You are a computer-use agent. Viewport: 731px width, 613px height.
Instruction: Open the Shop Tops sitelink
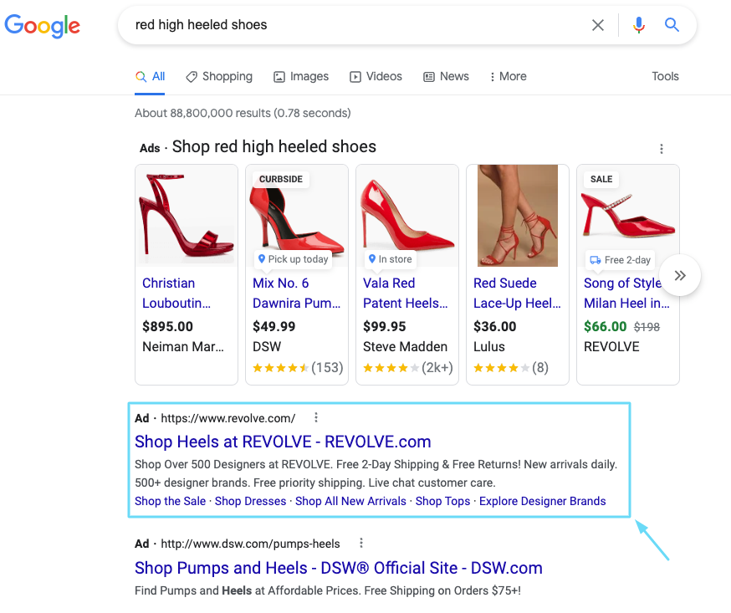443,501
